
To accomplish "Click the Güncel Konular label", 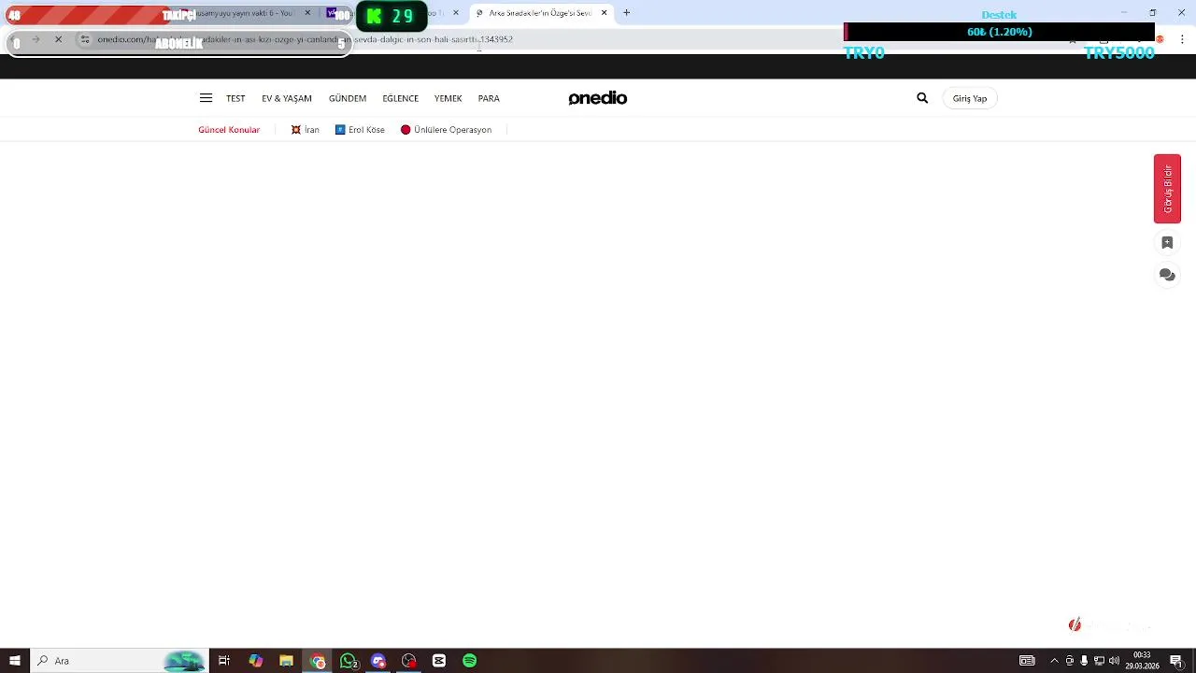I will pyautogui.click(x=229, y=130).
